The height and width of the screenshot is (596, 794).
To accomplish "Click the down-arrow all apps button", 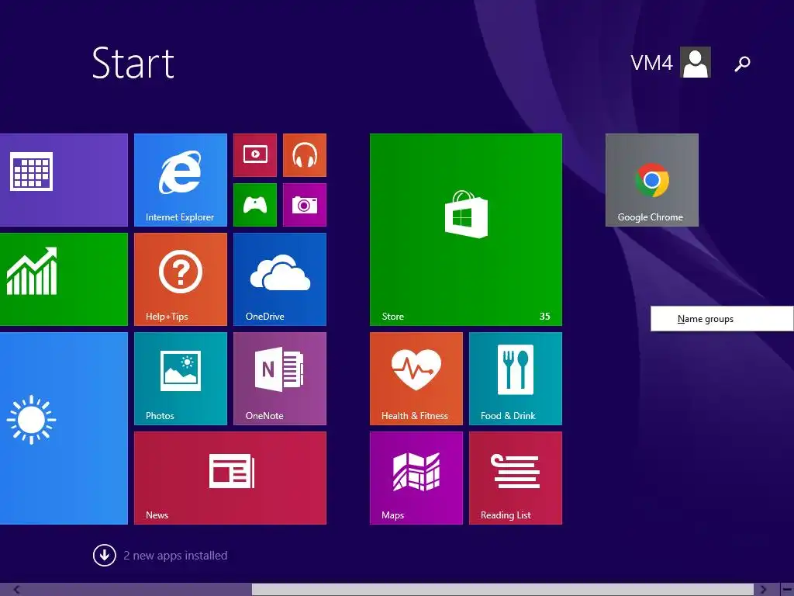I will (105, 556).
